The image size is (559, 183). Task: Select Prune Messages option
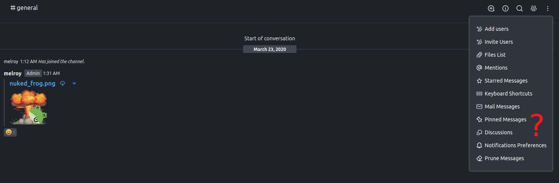point(511,158)
